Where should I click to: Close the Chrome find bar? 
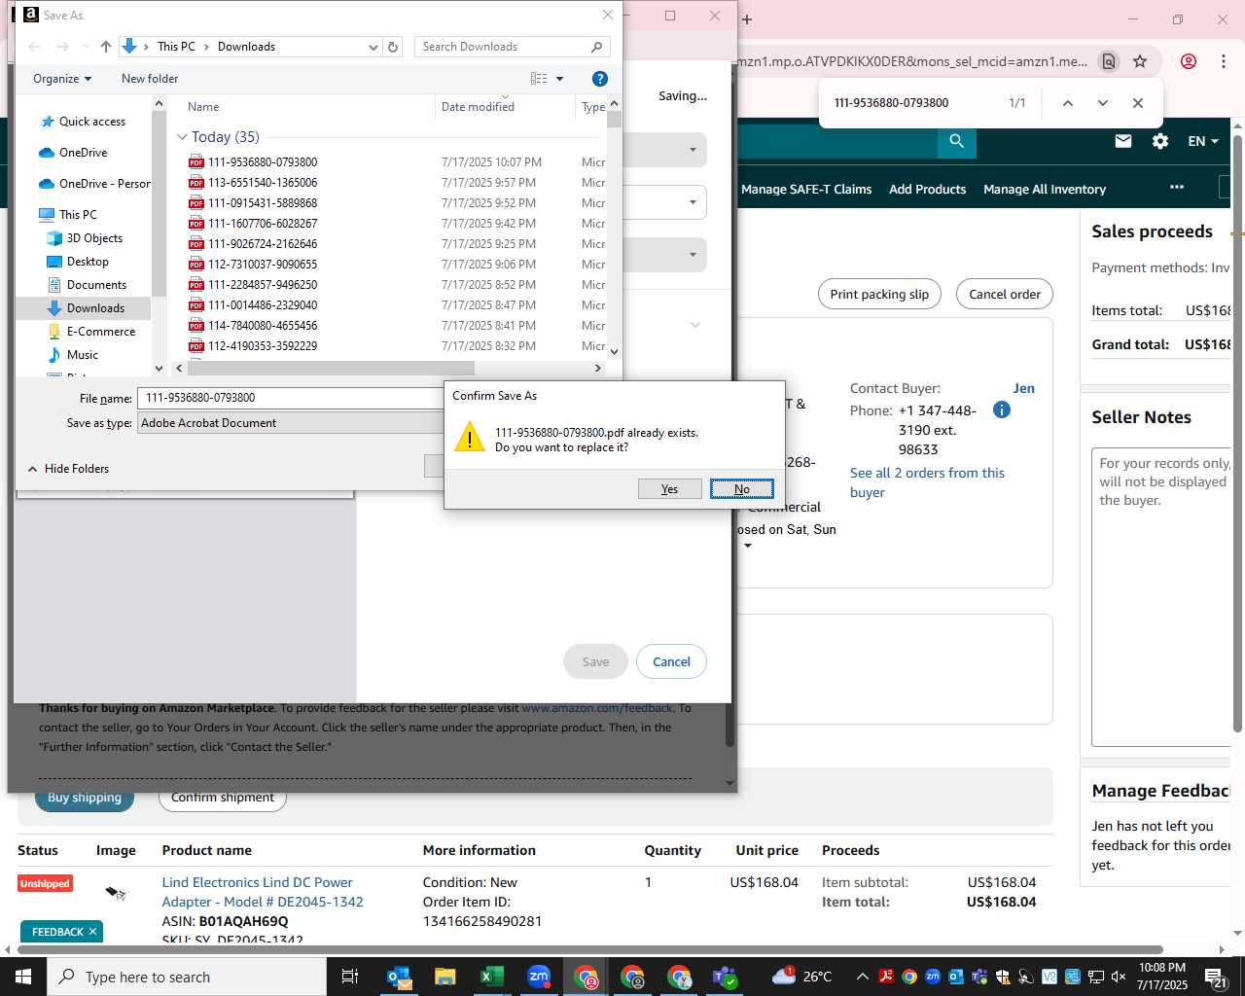[1138, 103]
